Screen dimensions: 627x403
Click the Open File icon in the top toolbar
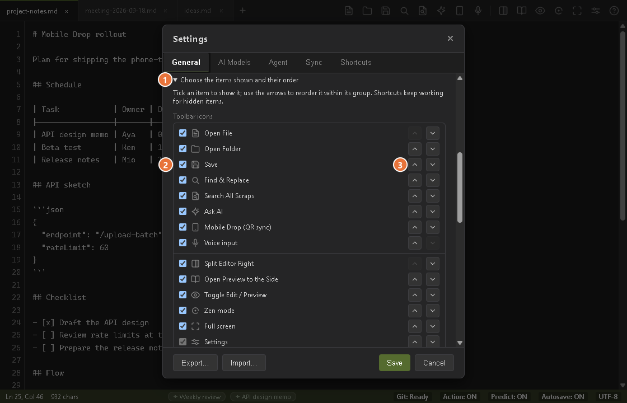[349, 11]
